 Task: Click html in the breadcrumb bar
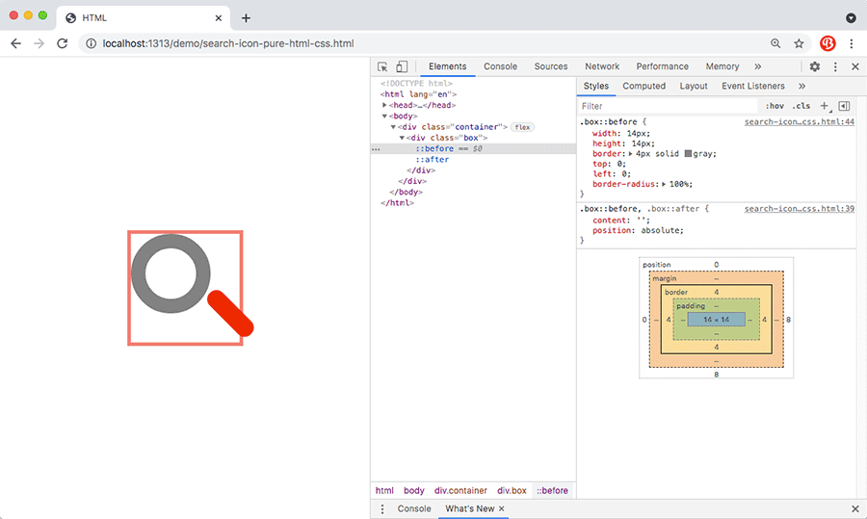384,491
